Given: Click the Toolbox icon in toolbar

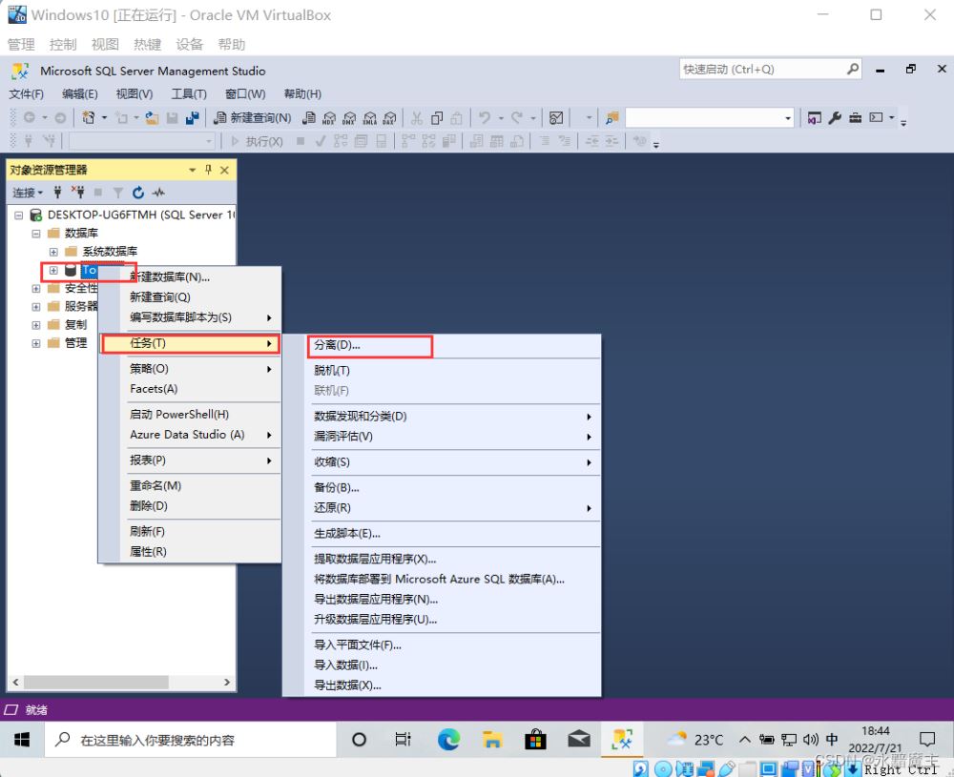Looking at the screenshot, I should 855,117.
